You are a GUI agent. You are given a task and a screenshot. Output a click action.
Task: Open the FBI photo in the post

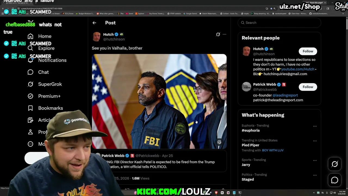[159, 101]
